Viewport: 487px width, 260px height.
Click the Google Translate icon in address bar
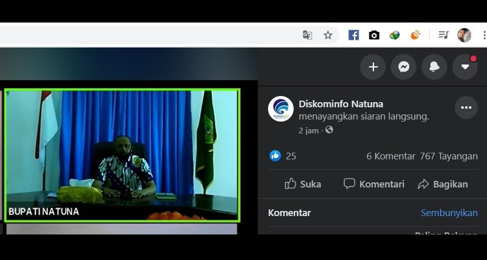tap(307, 35)
